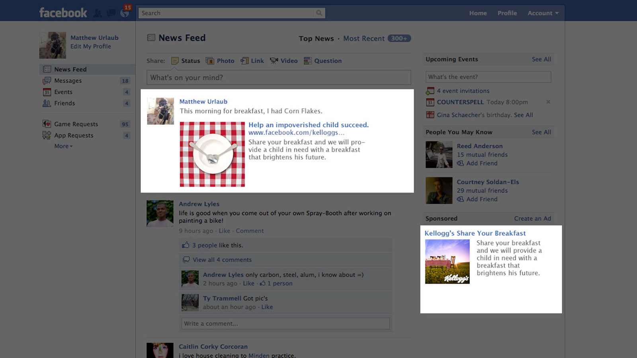The image size is (637, 358).
Task: Open 'Help an impoverished child succeed' link
Action: (x=309, y=125)
